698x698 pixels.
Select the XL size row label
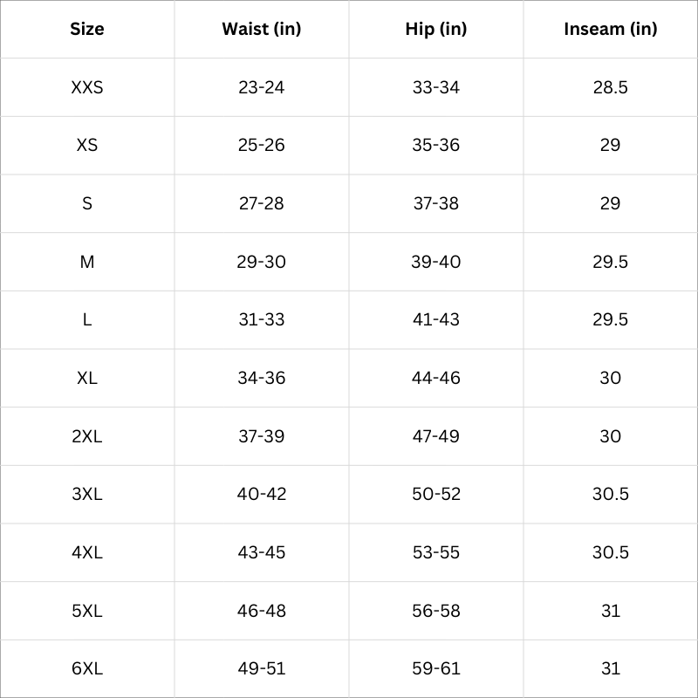tap(87, 378)
